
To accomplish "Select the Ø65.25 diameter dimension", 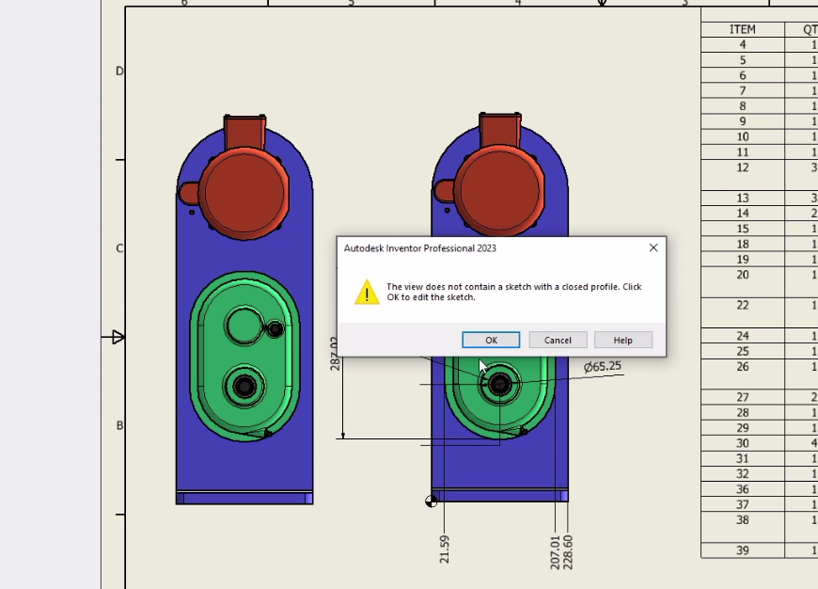I will click(x=603, y=367).
